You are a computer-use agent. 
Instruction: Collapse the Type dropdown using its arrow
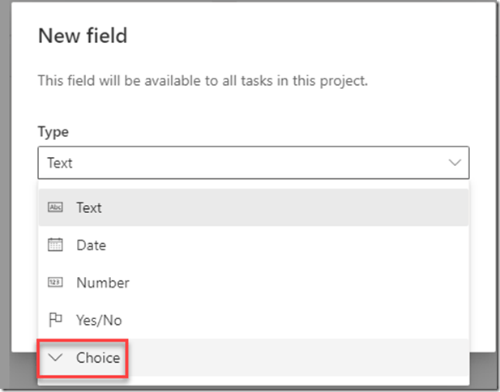pos(454,163)
